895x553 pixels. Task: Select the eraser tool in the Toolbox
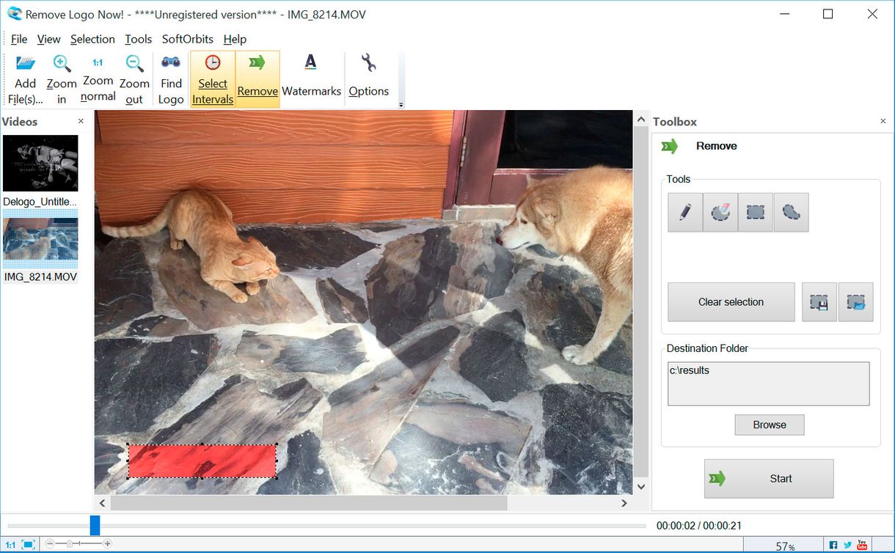[x=720, y=212]
